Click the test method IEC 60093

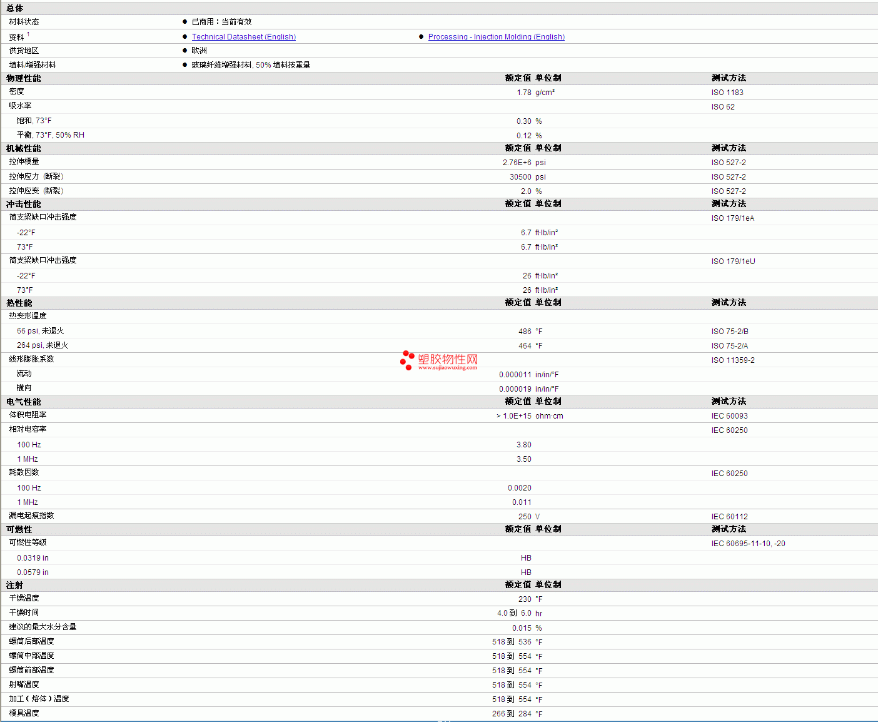click(x=730, y=416)
